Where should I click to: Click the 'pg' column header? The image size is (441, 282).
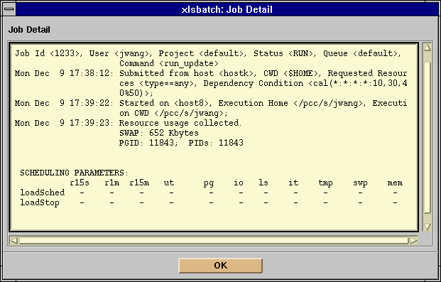(209, 183)
